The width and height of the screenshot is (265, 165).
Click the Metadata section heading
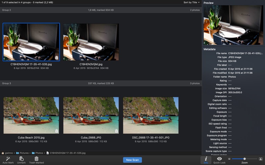pos(209,49)
